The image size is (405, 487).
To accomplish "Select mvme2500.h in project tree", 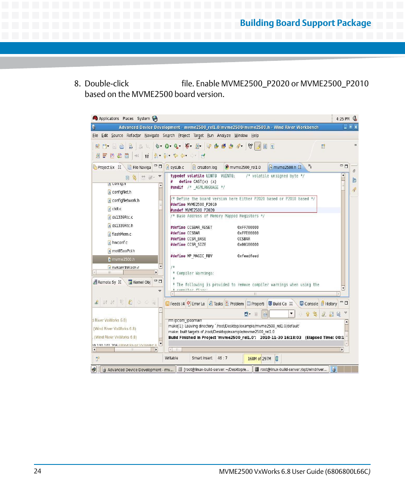I will (x=125, y=259).
